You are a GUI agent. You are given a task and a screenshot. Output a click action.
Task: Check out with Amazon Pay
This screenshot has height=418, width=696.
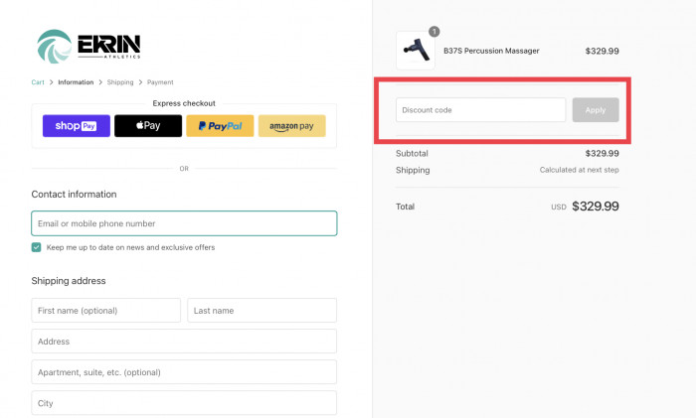(x=292, y=126)
